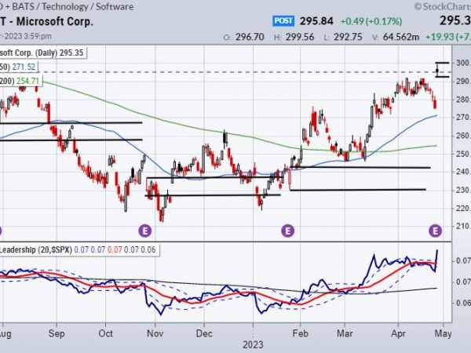
Task: Click the 3:59 pm timestamp text
Action: 38,36
